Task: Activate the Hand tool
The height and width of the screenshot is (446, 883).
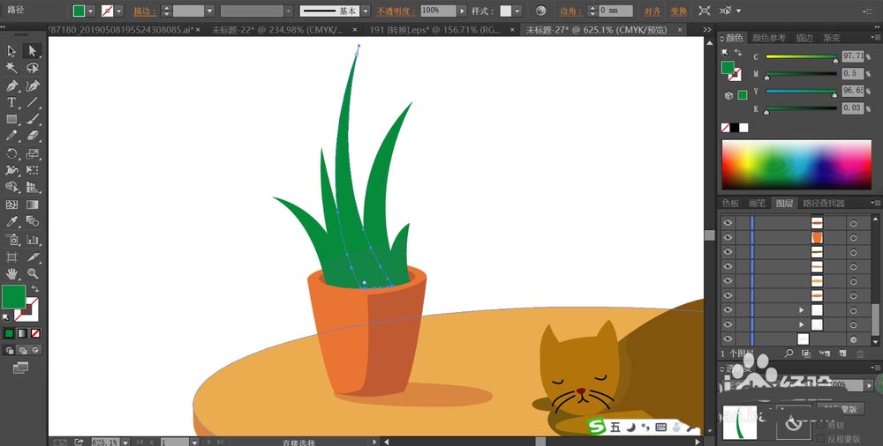Action: (x=11, y=273)
